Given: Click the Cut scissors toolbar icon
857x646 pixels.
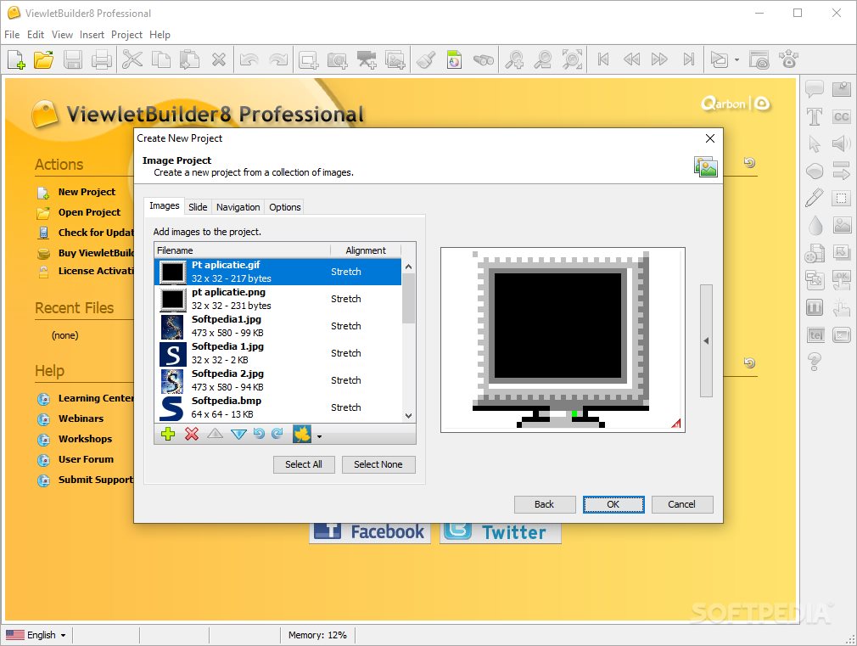Looking at the screenshot, I should pos(132,59).
